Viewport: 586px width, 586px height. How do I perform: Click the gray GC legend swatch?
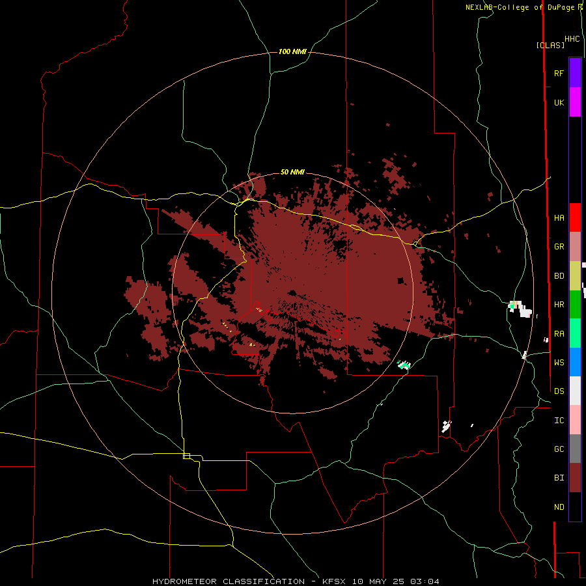(575, 449)
